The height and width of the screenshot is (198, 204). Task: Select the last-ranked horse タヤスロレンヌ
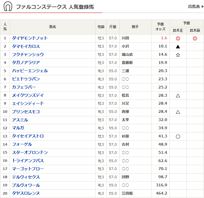point(26,193)
